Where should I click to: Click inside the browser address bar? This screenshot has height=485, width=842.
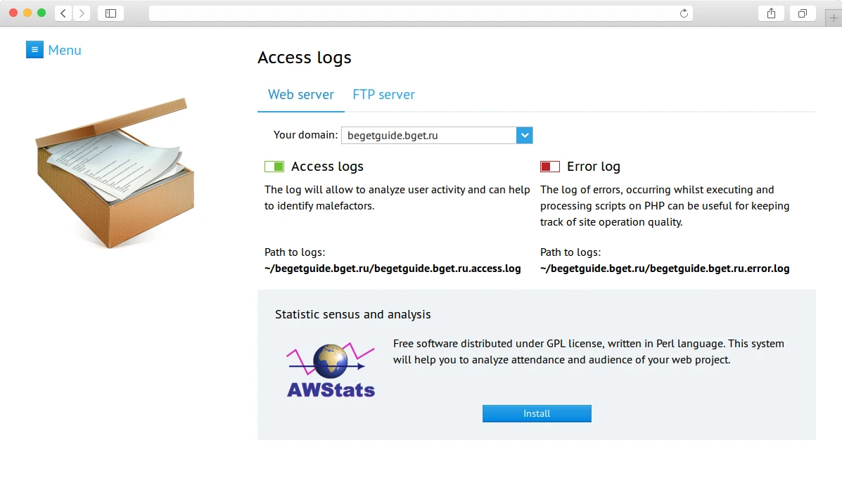[x=419, y=13]
